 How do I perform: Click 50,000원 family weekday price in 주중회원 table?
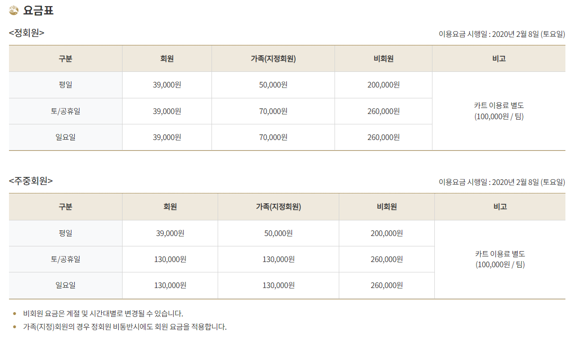tap(278, 233)
